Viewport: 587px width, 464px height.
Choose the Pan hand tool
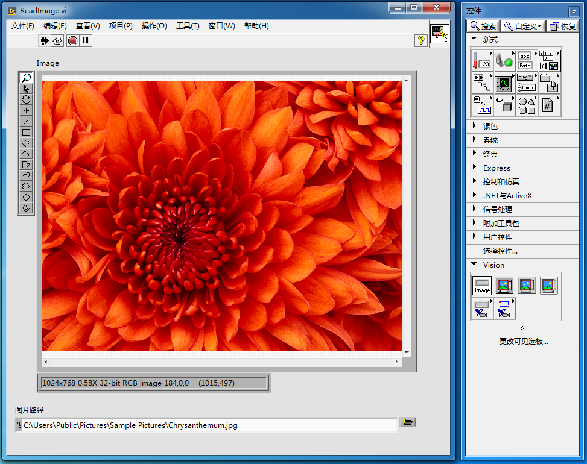[x=25, y=99]
